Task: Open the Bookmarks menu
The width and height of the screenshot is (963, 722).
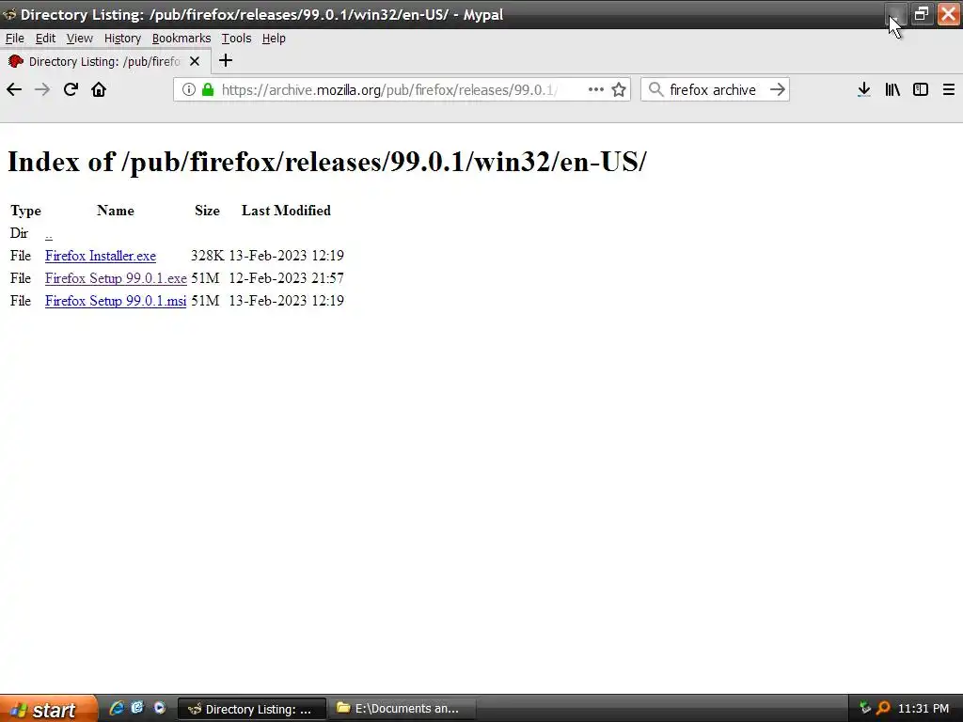Action: coord(182,38)
